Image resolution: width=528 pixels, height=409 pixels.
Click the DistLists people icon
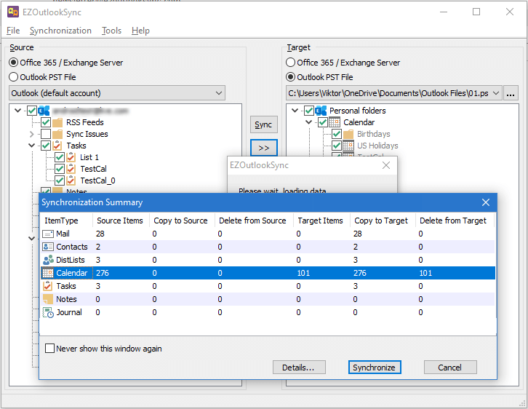[x=48, y=260]
